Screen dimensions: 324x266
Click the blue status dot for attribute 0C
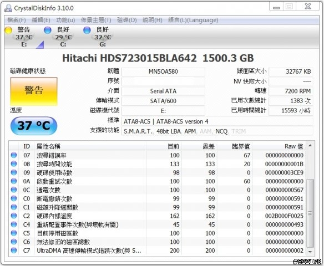(x=14, y=190)
